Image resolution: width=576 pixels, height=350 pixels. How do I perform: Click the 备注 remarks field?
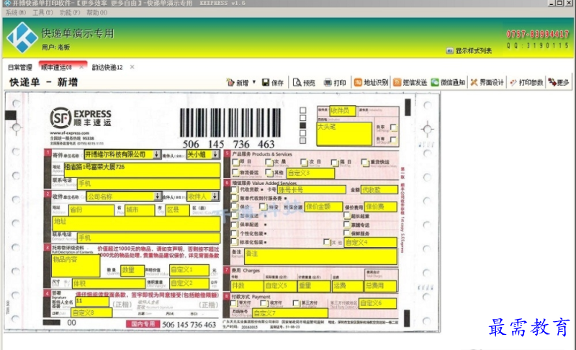click(x=320, y=256)
